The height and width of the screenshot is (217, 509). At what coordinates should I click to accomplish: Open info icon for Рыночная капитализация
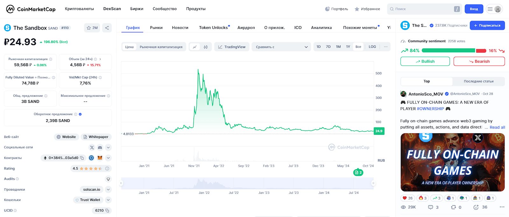pos(51,59)
